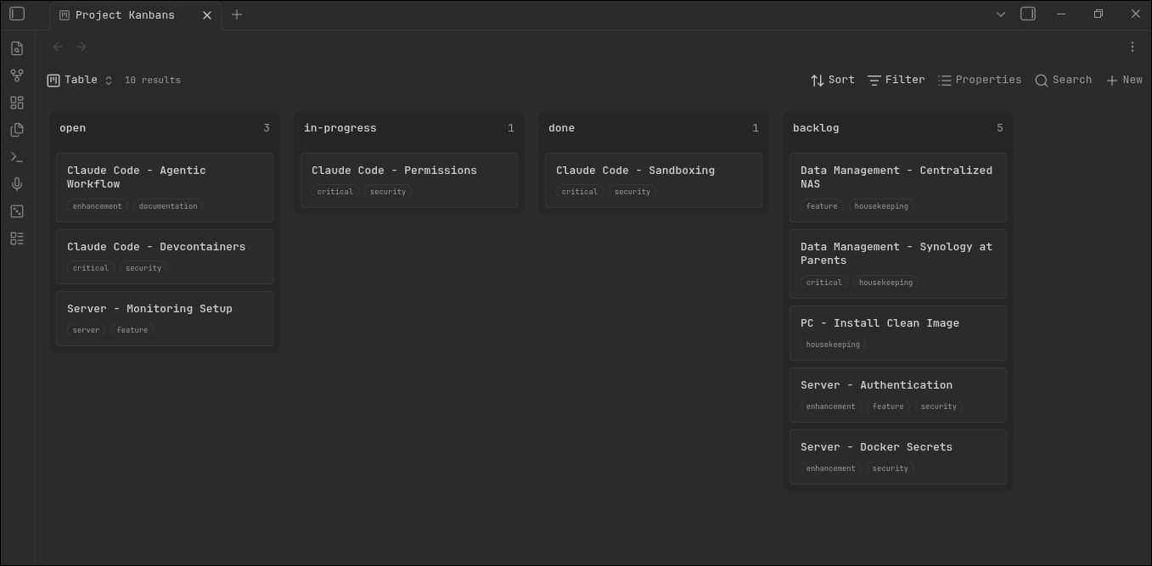Open the Server - Authentication card
The height and width of the screenshot is (566, 1152).
pyautogui.click(x=898, y=395)
